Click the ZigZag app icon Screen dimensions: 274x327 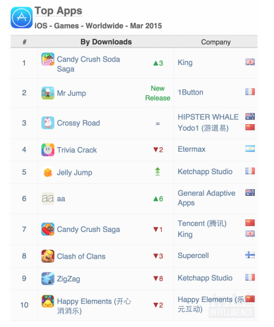click(x=48, y=278)
